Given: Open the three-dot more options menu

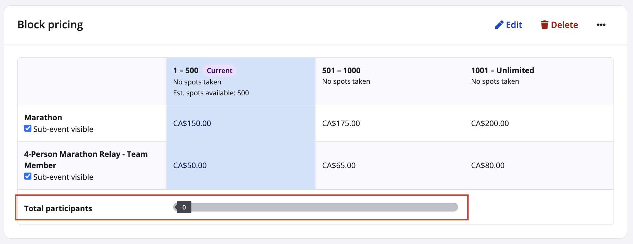Looking at the screenshot, I should point(601,25).
